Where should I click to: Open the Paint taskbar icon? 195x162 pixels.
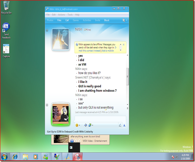point(67,157)
